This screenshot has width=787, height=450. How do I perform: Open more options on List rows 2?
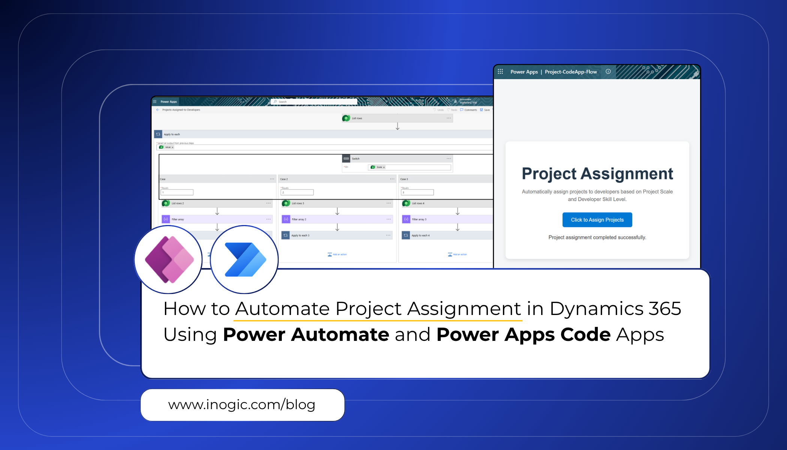(268, 203)
